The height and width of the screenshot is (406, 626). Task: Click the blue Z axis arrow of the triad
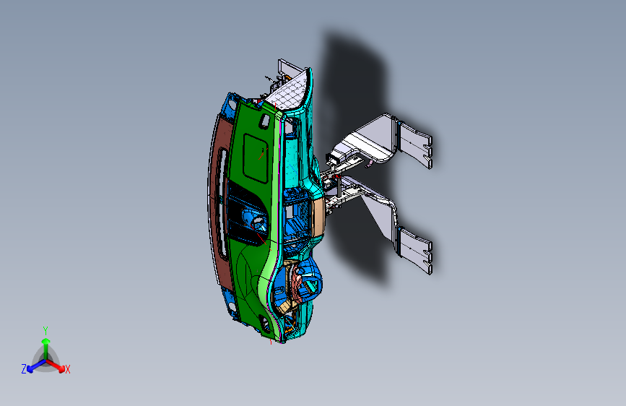[35, 366]
